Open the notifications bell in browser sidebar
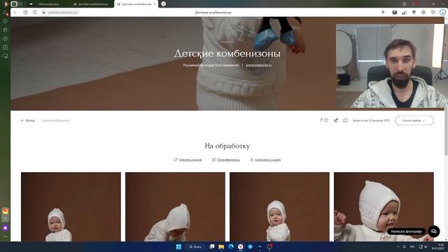 5,13
